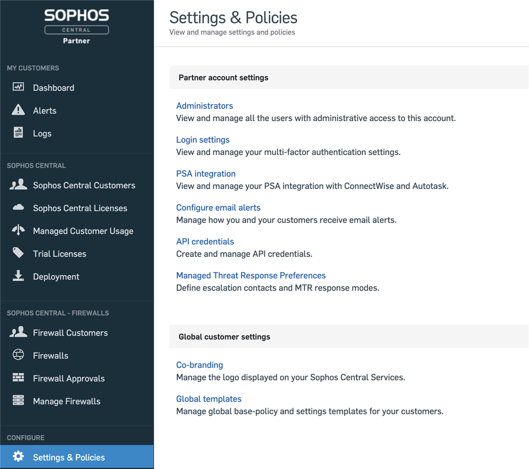This screenshot has width=529, height=469.
Task: Click the Settings & Policies gear icon
Action: click(18, 457)
